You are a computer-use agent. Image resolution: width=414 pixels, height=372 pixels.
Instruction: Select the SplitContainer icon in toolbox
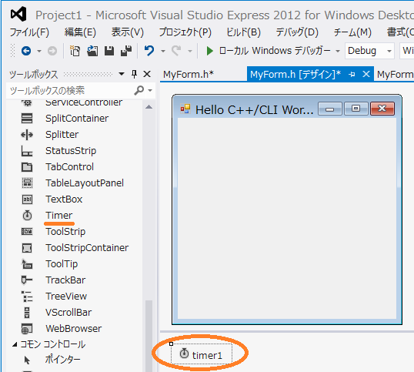tap(27, 119)
